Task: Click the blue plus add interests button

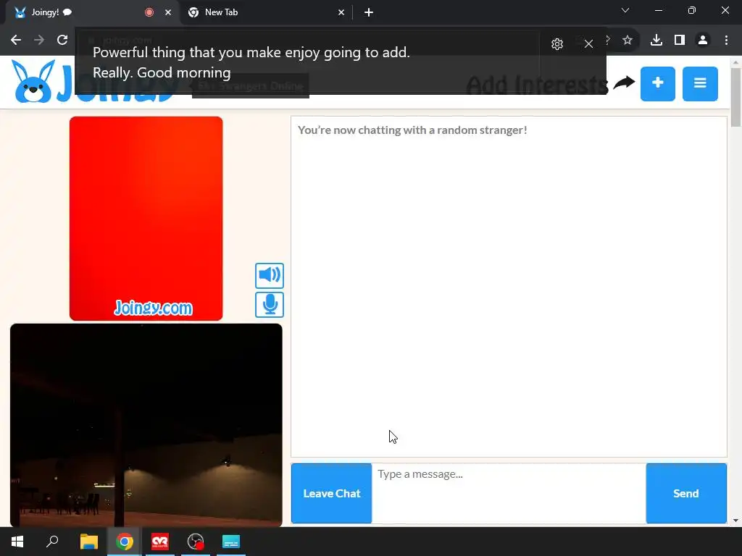Action: point(658,84)
